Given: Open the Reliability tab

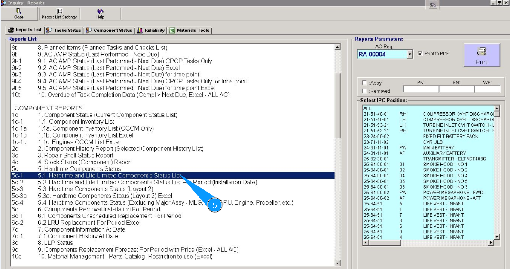Looking at the screenshot, I should coord(151,30).
